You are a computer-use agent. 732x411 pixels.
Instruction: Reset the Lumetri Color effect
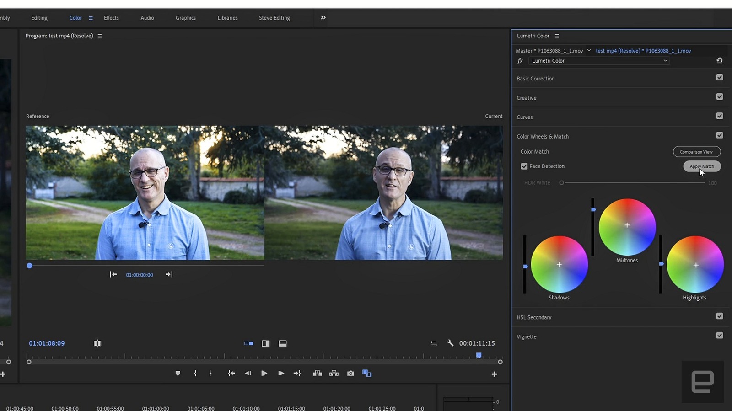pos(719,60)
